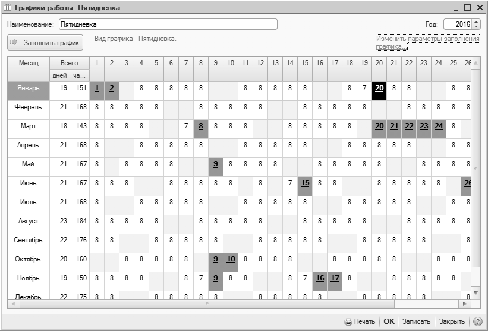Viewport: 488px width, 331px height.
Task: Click the Март row header
Action: (x=29, y=126)
